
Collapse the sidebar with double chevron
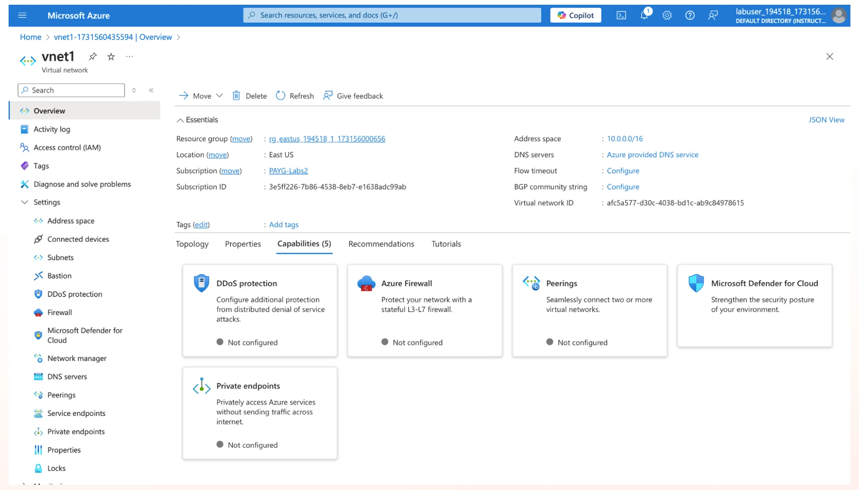[x=151, y=90]
